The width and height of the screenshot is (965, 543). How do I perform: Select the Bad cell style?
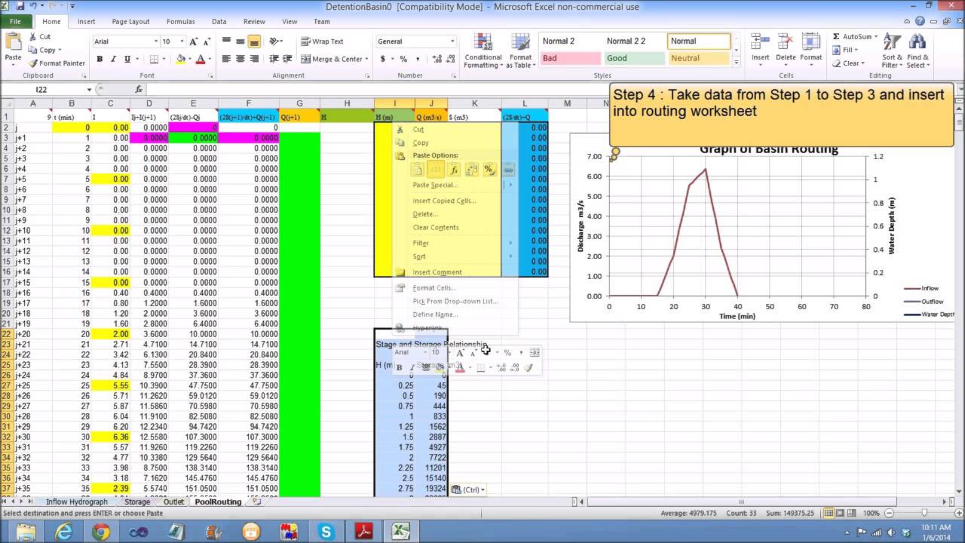[569, 58]
